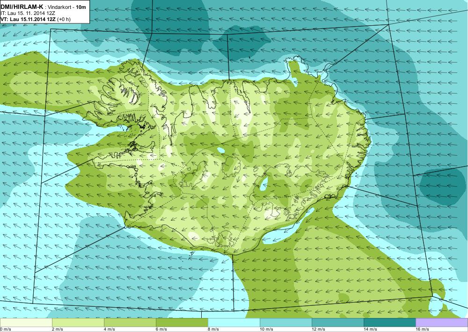Screen dimensions: 468x332
Task: Click the 12-14 m/s teal legend swatch
Action: point(337,323)
